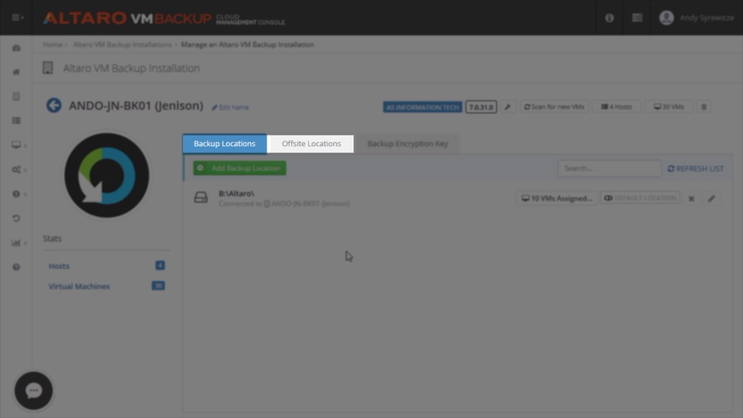Click Add Backup Location button
743x418 pixels.
pos(240,168)
